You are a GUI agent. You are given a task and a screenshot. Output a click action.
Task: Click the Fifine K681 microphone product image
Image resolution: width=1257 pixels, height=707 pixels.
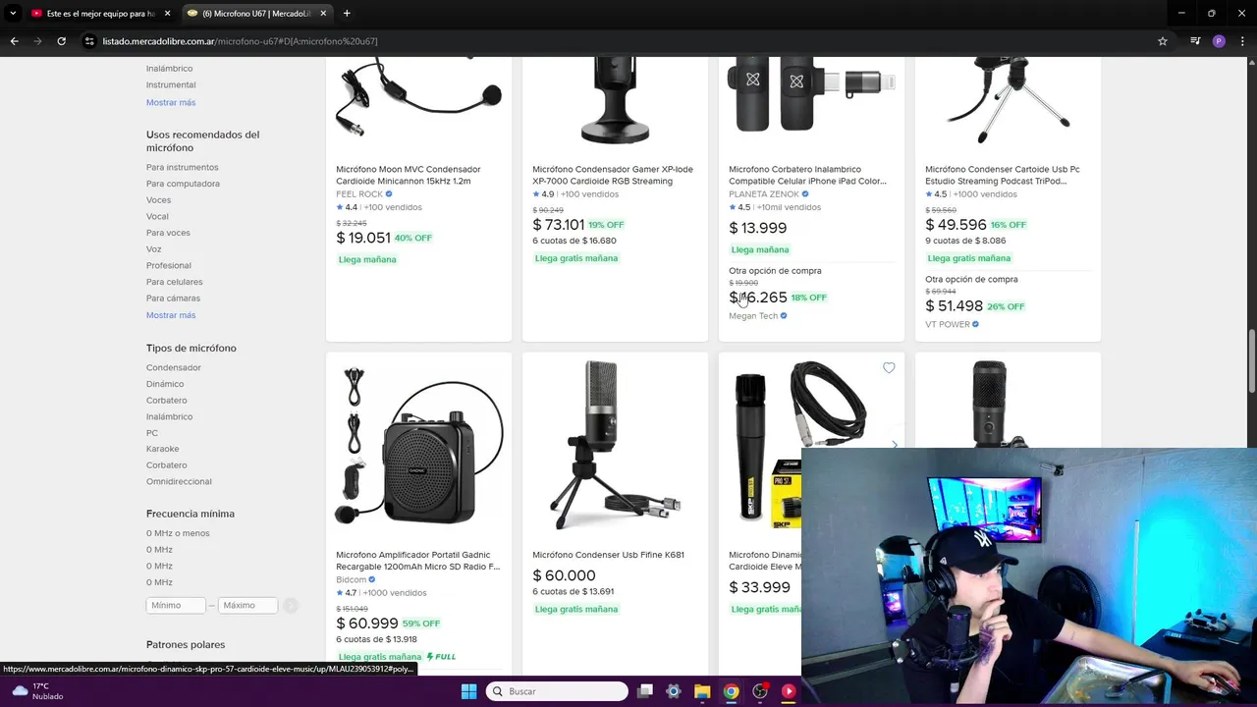pos(615,446)
